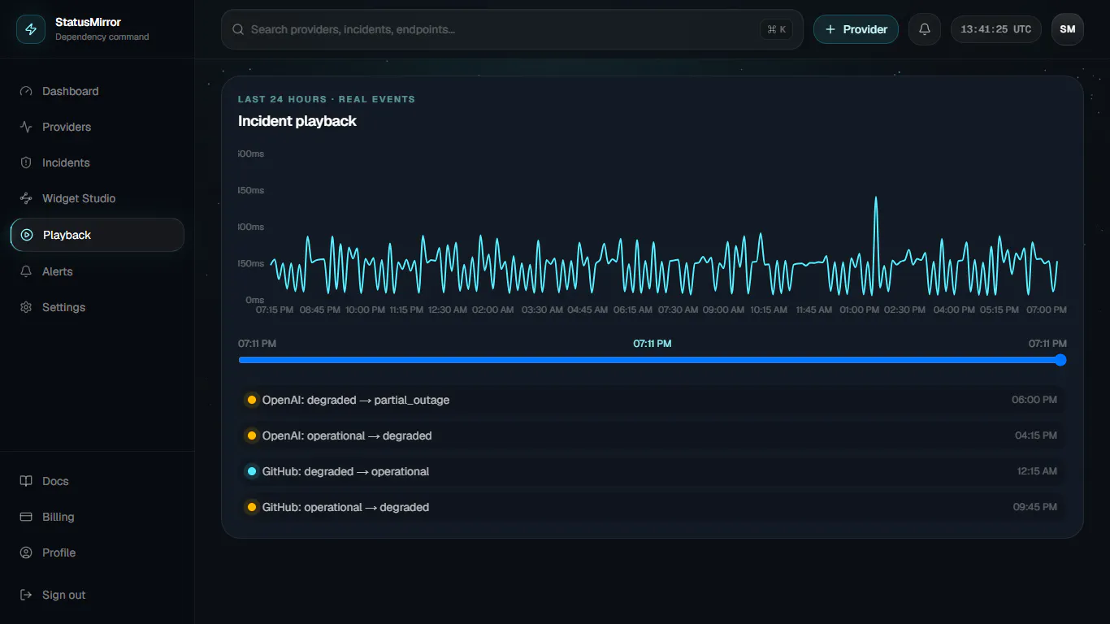Go to Providers section
Viewport: 1110px width, 624px height.
coord(98,127)
